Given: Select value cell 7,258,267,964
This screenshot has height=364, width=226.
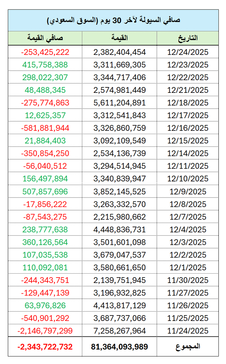Looking at the screenshot, I should pos(120,331).
